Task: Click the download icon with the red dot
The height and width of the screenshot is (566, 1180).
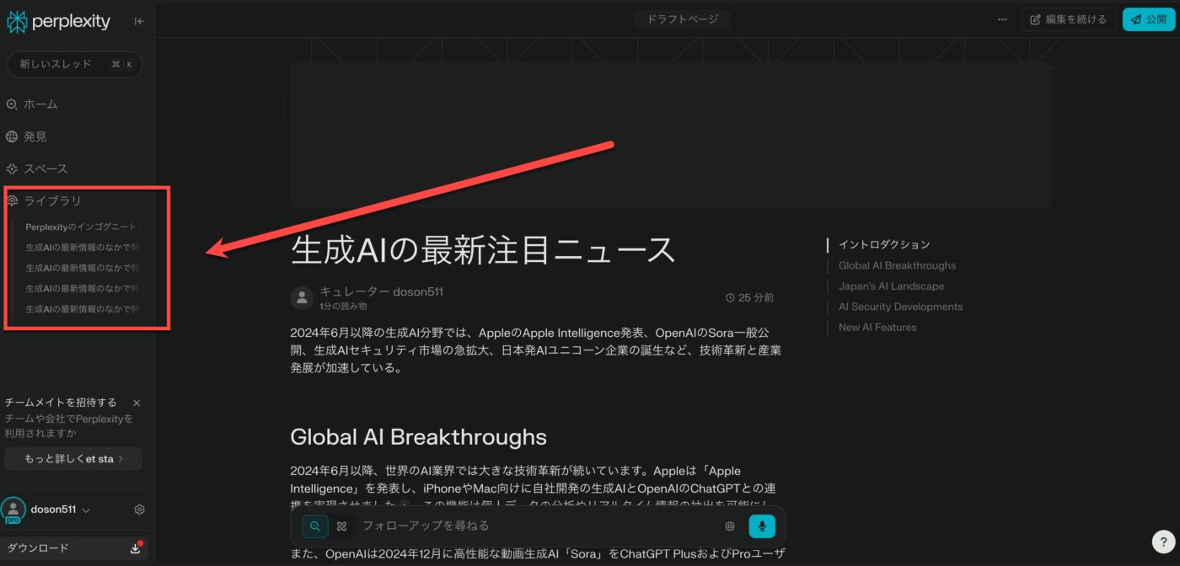Action: tap(135, 548)
